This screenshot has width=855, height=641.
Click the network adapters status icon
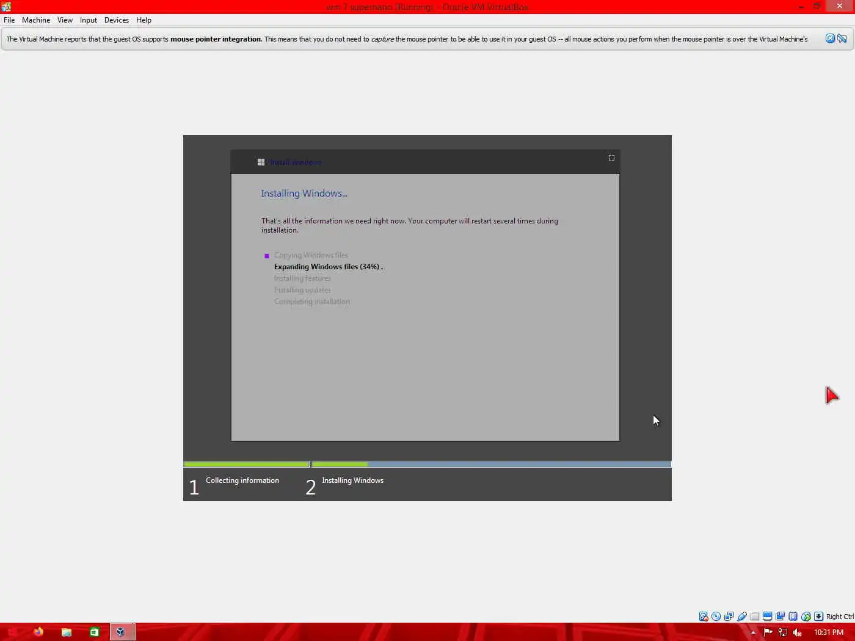pos(729,617)
